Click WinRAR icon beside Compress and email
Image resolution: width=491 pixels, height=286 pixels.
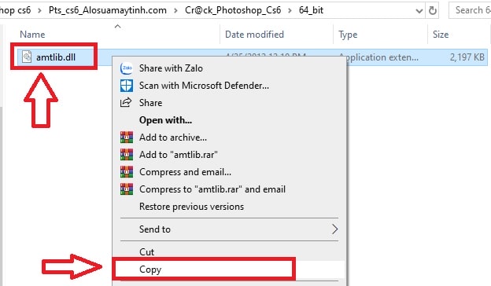(127, 171)
